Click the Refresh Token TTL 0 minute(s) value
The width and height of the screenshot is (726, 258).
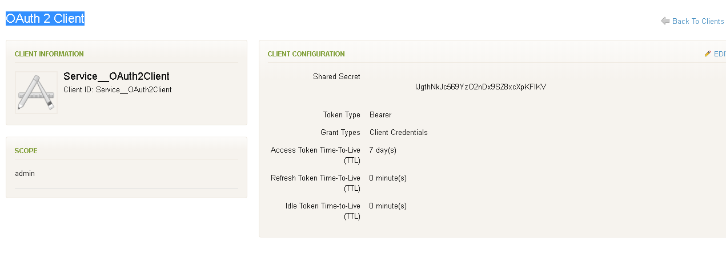388,178
